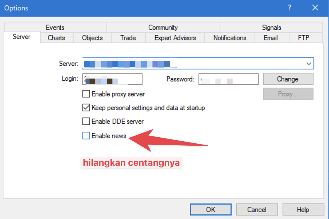Switch to the Charts tab
This screenshot has width=329, height=219.
tap(56, 38)
